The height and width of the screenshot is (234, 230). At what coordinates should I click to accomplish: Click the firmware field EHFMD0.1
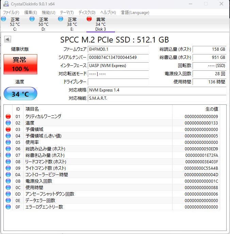click(118, 49)
